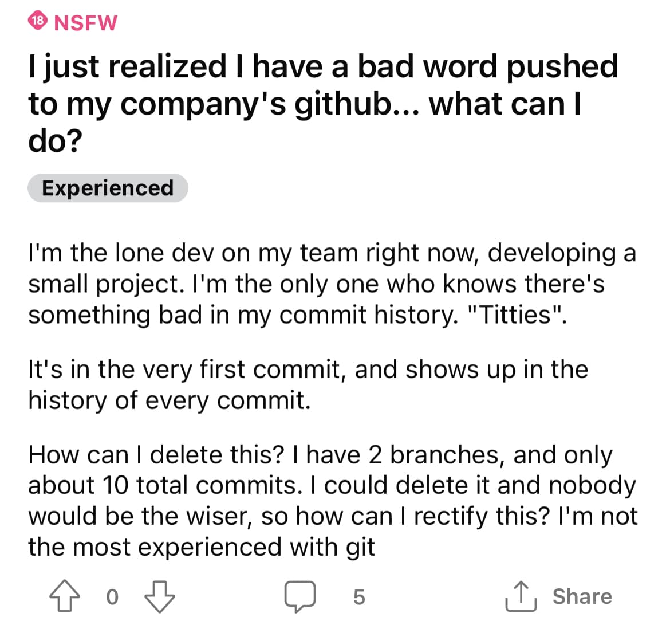Click the line beginning "small project."
Viewport: 670px width, 625px height.
(316, 284)
